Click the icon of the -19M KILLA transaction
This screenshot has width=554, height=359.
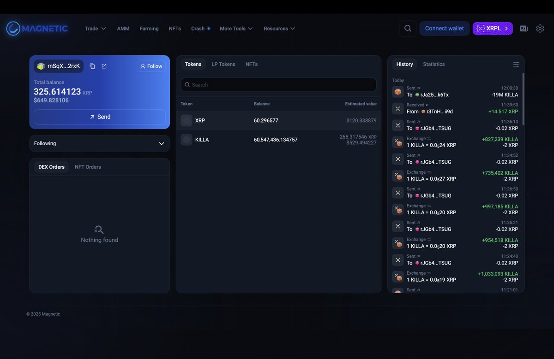click(x=398, y=92)
